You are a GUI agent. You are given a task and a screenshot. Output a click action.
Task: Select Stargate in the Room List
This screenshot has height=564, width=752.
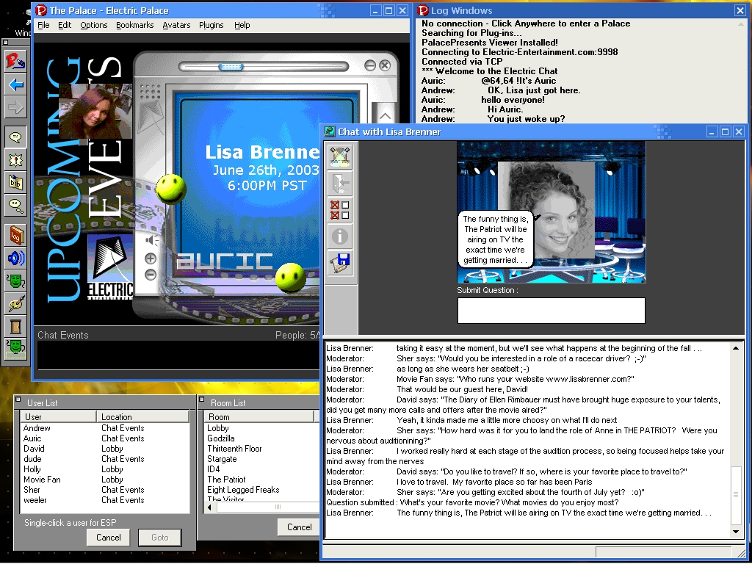[x=222, y=459]
